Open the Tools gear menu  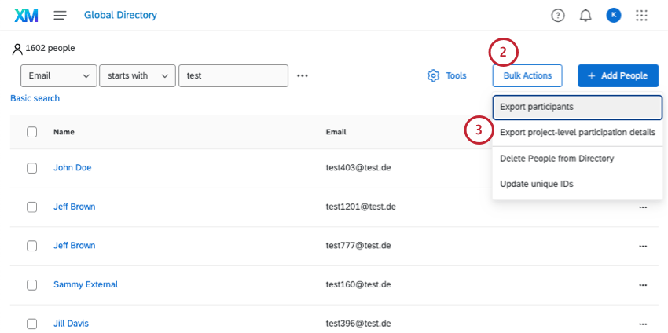[446, 76]
